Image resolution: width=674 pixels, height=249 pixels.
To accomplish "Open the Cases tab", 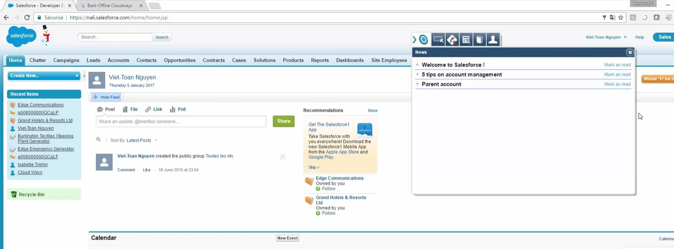I will click(x=239, y=60).
